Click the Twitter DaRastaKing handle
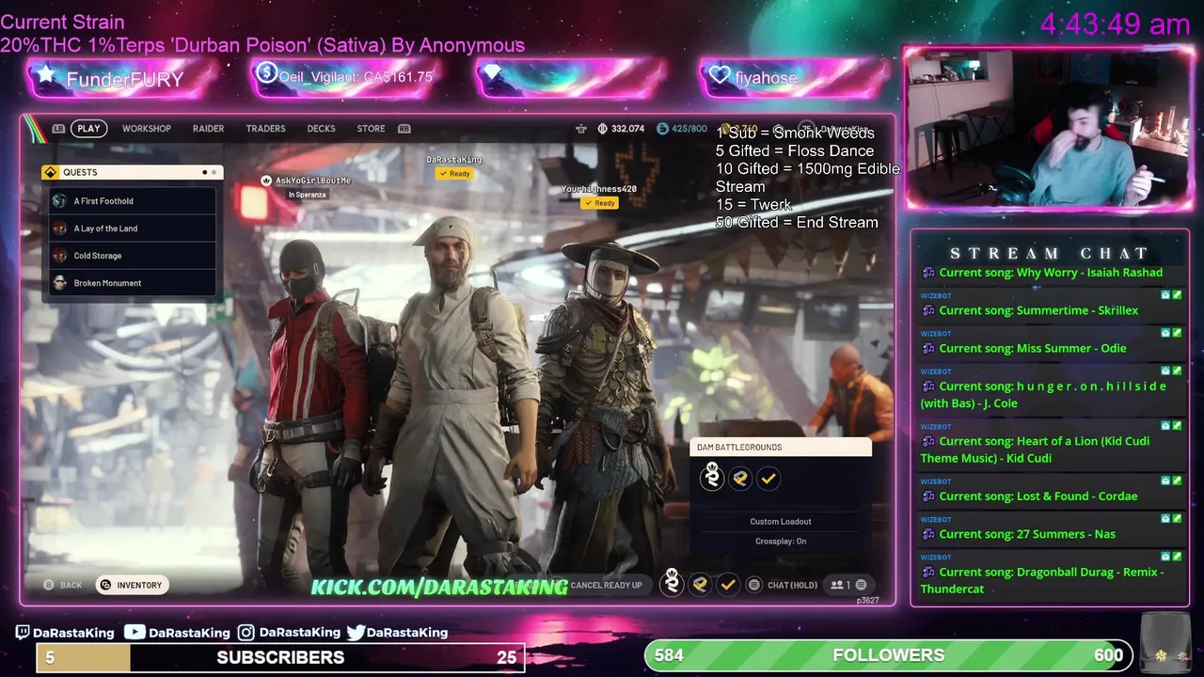Screen dimensions: 1204x677 pyautogui.click(x=397, y=633)
